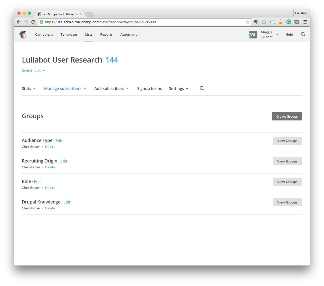
Task: View Groups for Audience Type
Action: click(287, 141)
